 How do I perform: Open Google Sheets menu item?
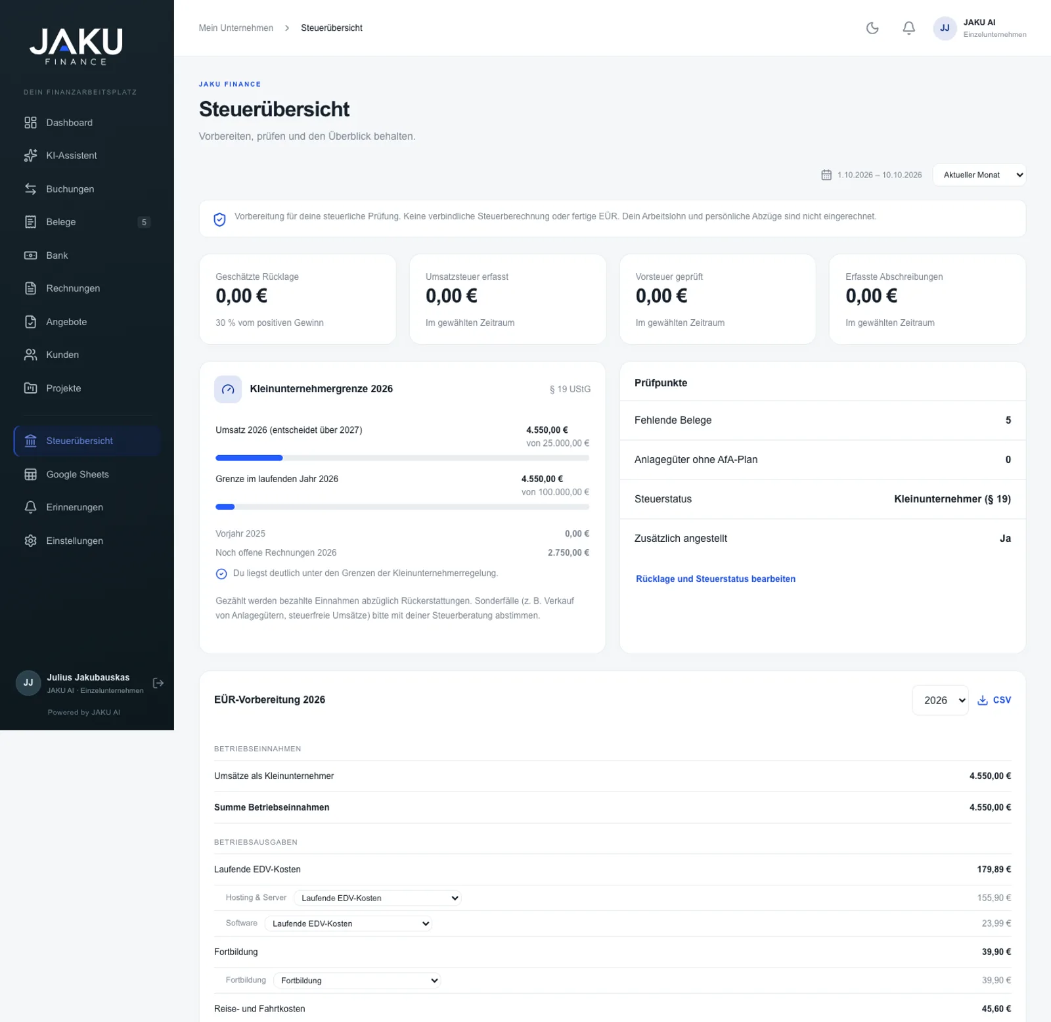pos(87,474)
